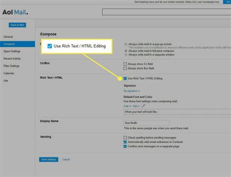Image resolution: width=231 pixels, height=177 pixels.
Task: Go to Filter Settings
Action: 11,66
